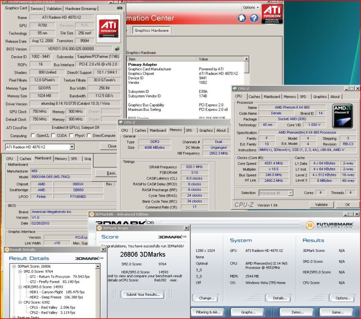Viewport: 361px width, 319px height.
Task: Check the DirectCompute checkbox
Action: (x=89, y=135)
